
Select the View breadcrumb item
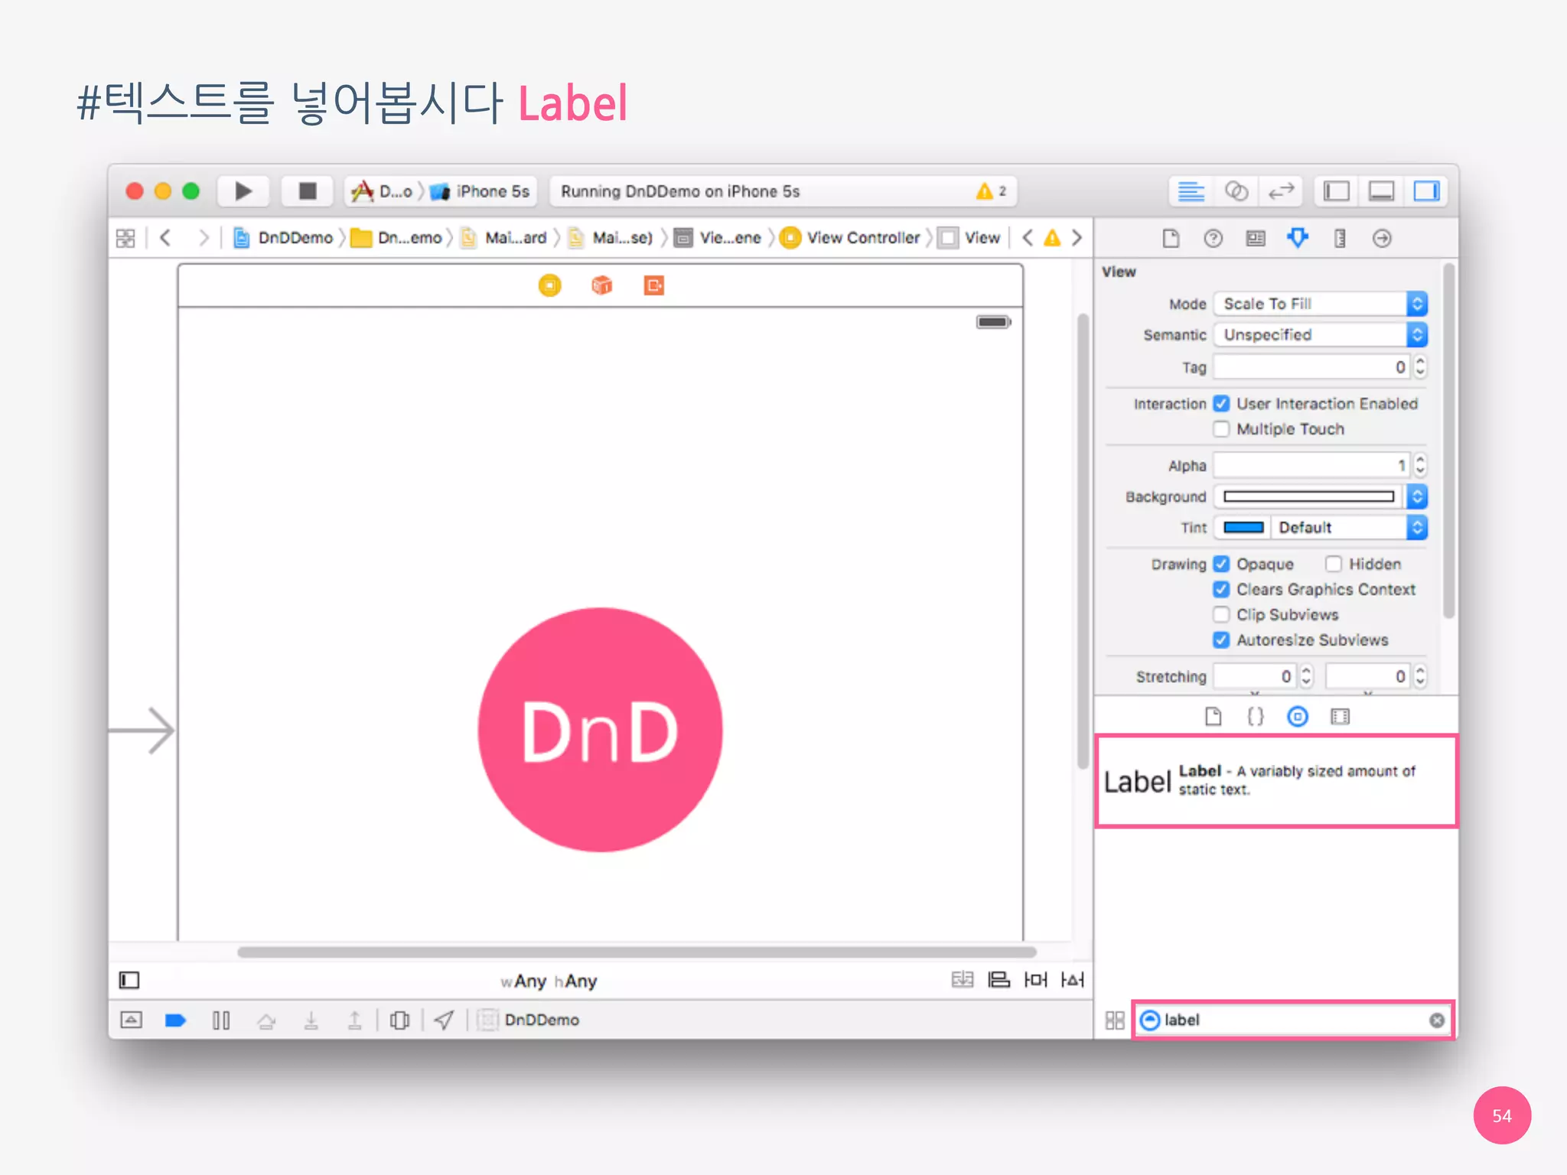pos(969,238)
